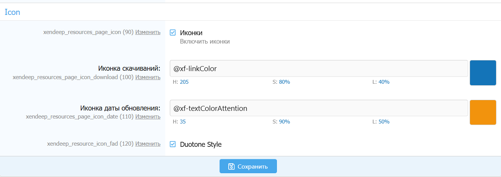Click Изменить next to xendeep_resources_page_icon_date
Image resolution: width=501 pixels, height=177 pixels.
coord(148,117)
